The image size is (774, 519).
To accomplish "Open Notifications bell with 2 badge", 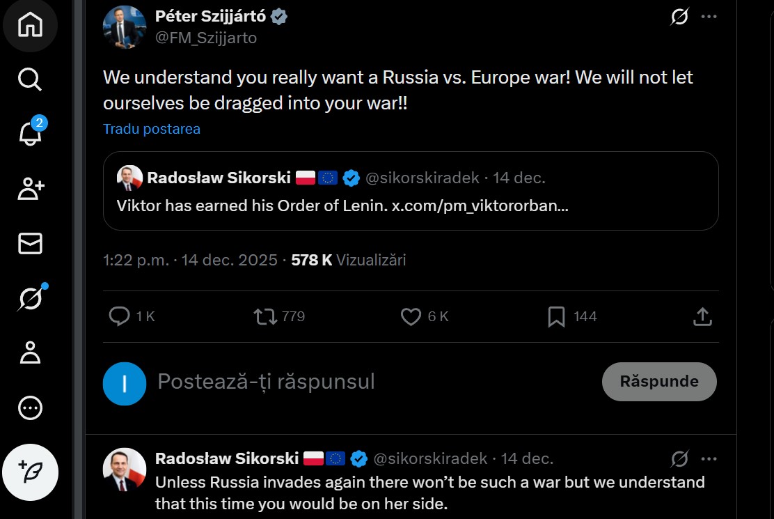I will point(31,132).
